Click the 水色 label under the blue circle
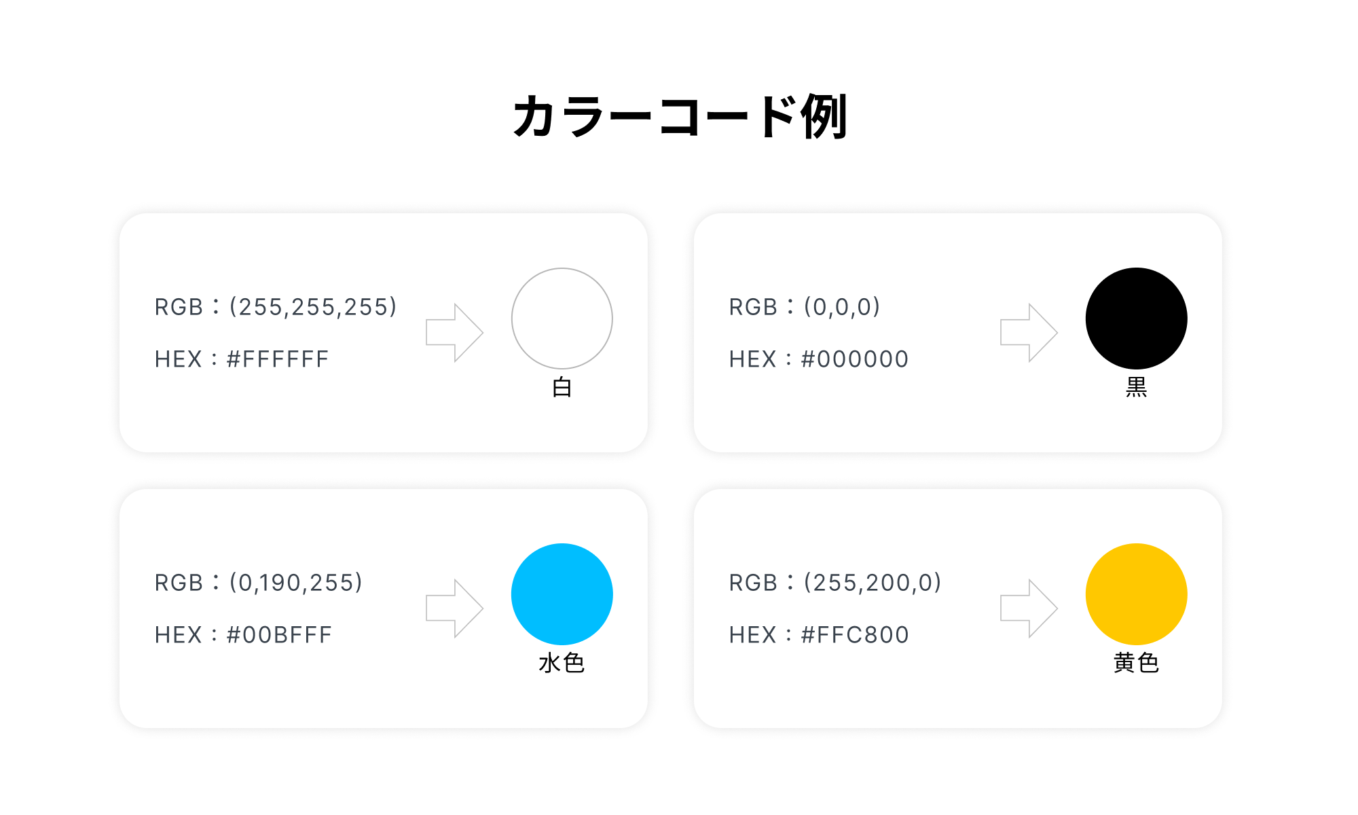This screenshot has height=815, width=1358. click(x=562, y=663)
